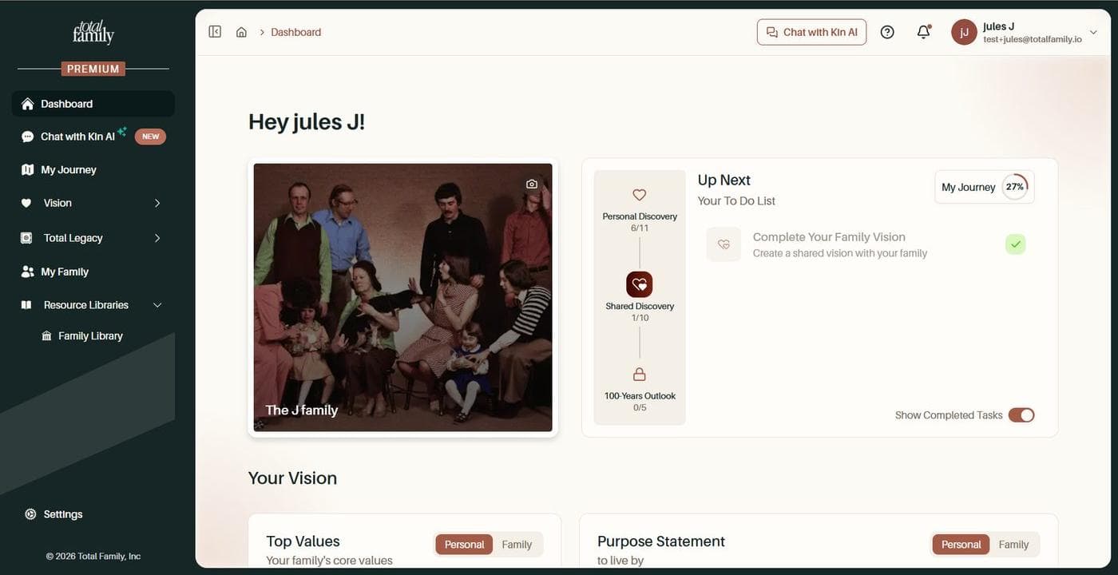Open notifications bell icon
This screenshot has height=575, width=1118.
(924, 32)
